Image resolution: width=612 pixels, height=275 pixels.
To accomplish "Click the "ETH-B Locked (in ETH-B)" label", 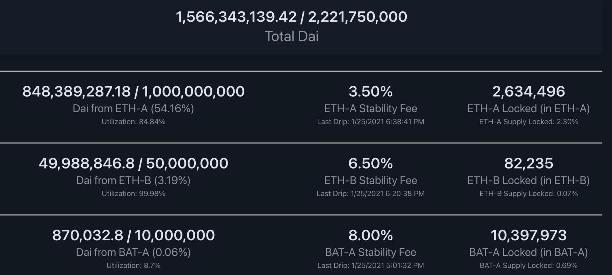I will [x=528, y=181].
